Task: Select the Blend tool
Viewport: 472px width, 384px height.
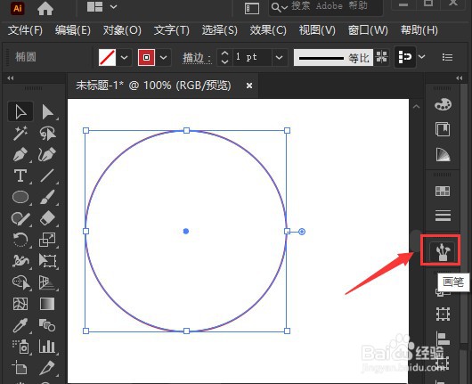Action: click(47, 325)
